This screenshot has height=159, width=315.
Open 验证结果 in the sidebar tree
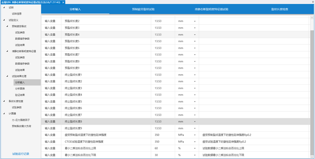[20, 95]
